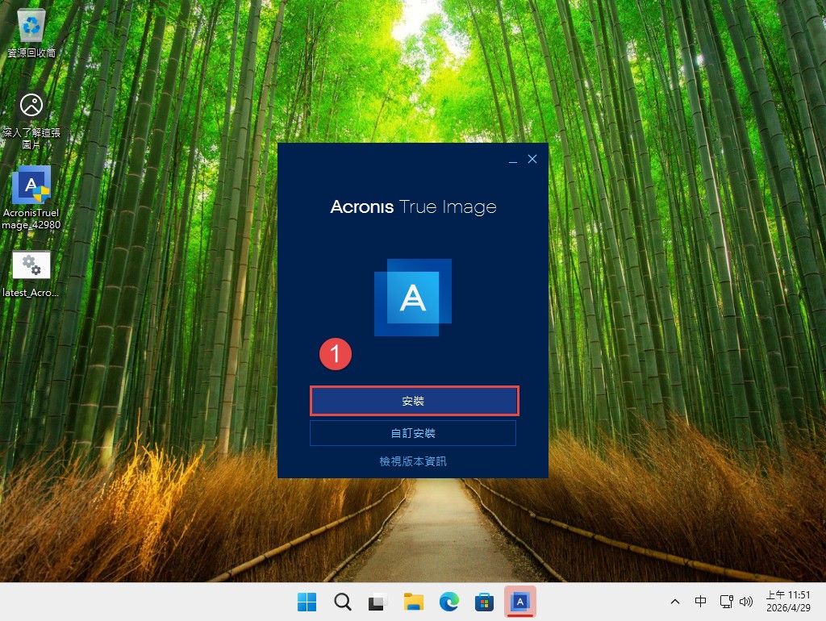Open the 檢視版本資訊 link
Viewport: 826px width, 621px height.
tap(413, 461)
